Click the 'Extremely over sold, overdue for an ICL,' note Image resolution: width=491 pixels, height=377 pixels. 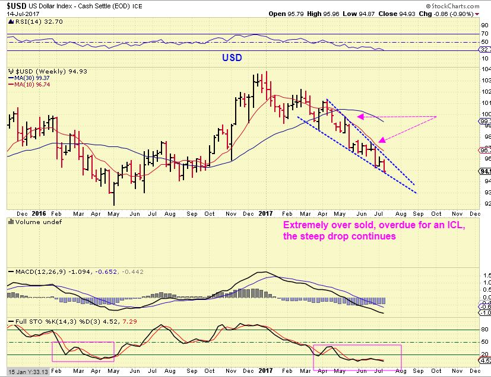click(374, 225)
